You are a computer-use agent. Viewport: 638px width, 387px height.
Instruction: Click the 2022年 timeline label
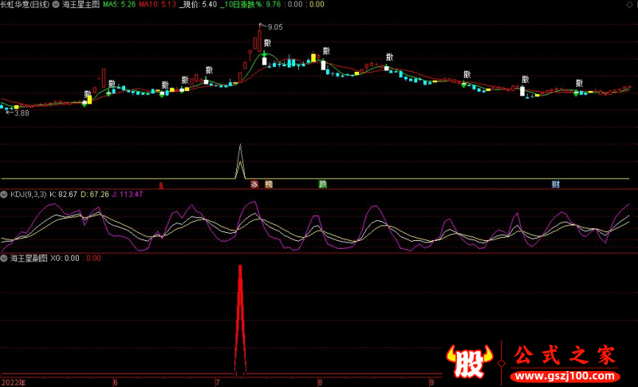coord(13,381)
